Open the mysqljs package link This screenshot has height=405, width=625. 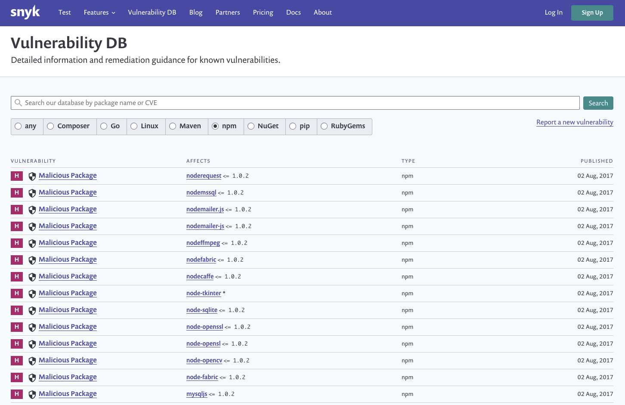coord(197,394)
